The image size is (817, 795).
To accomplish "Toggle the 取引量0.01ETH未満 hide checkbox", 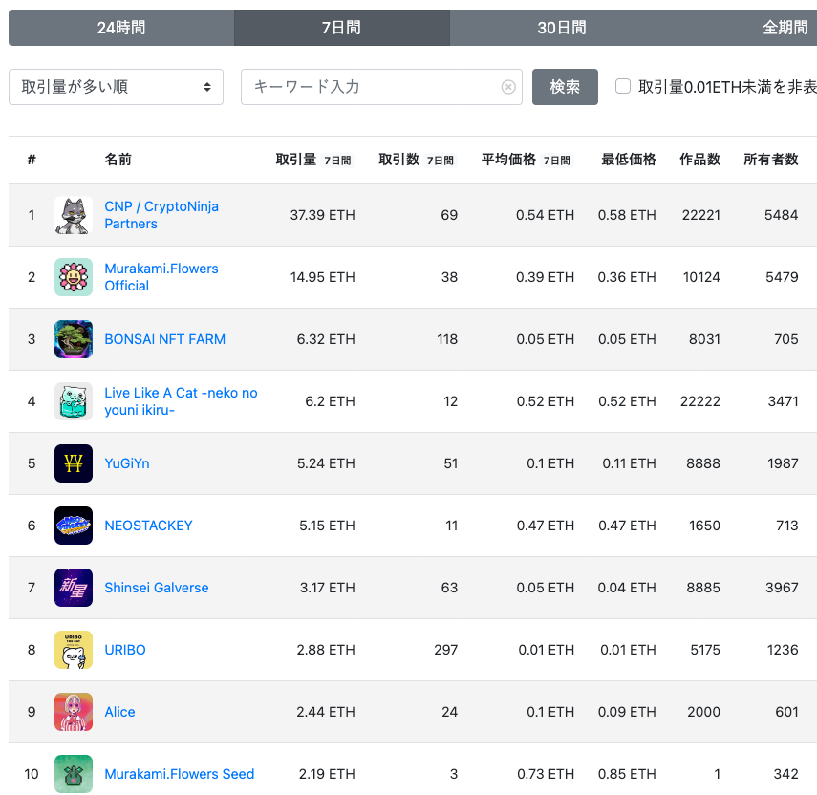I will tap(623, 86).
